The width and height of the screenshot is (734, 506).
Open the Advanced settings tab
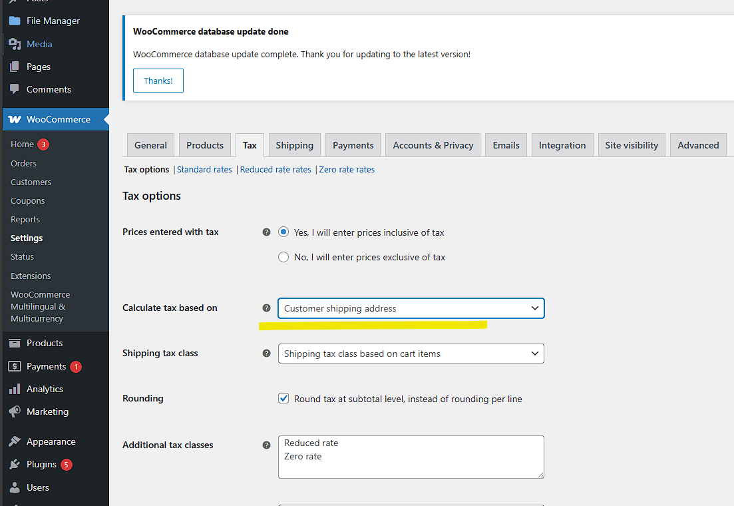tap(698, 145)
